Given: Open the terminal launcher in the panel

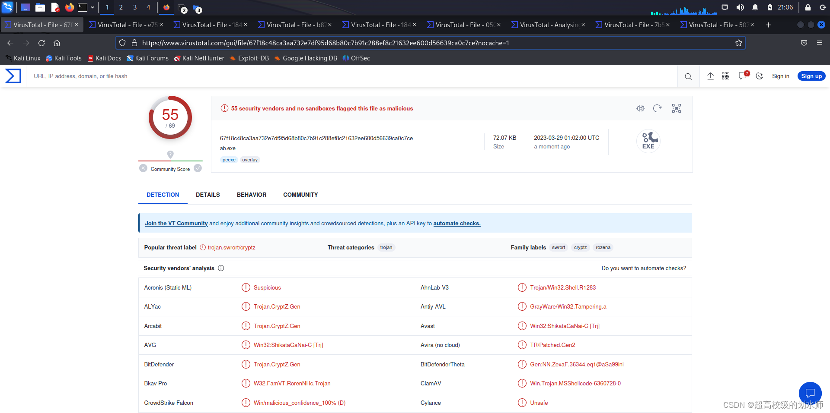Looking at the screenshot, I should [x=83, y=7].
